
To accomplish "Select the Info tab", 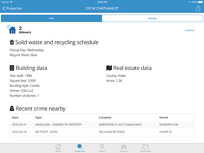I will (51, 18).
